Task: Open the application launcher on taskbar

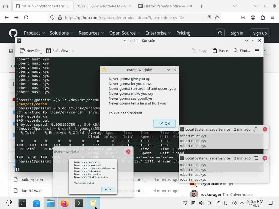Action: [9, 203]
